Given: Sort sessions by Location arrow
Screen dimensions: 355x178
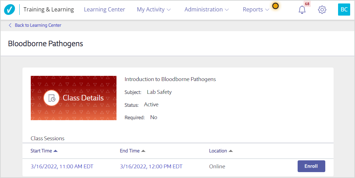Looking at the screenshot, I should [x=231, y=151].
